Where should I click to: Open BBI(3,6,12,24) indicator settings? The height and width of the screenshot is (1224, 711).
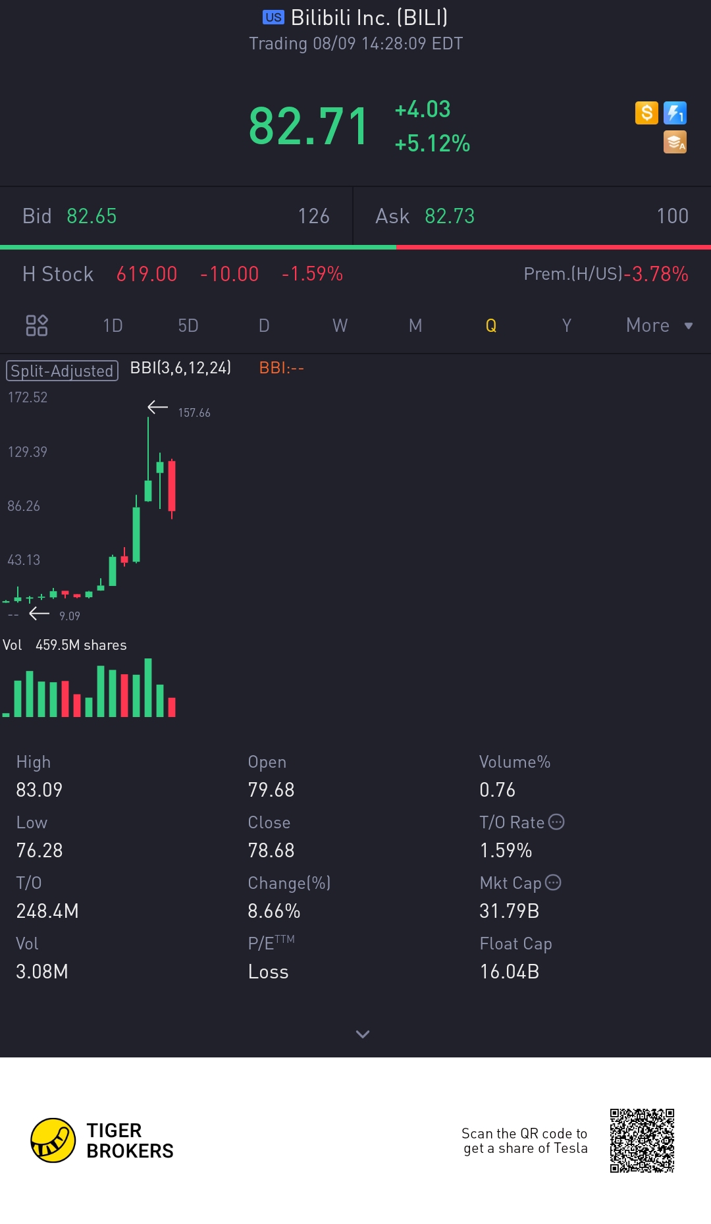[x=180, y=368]
